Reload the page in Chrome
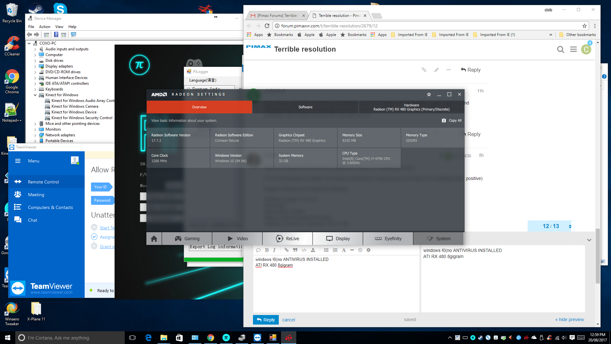 pyautogui.click(x=267, y=26)
